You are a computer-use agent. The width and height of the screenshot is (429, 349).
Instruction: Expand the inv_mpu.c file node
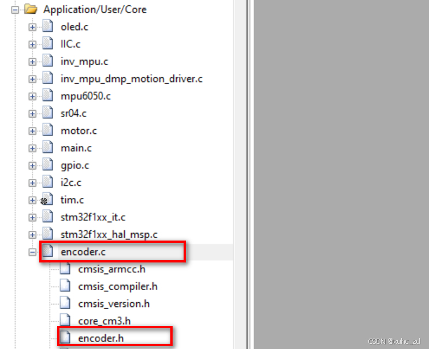click(32, 62)
